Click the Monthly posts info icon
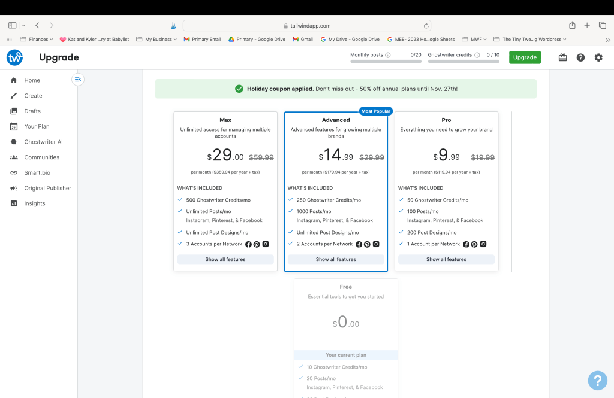This screenshot has height=398, width=614. tap(388, 55)
